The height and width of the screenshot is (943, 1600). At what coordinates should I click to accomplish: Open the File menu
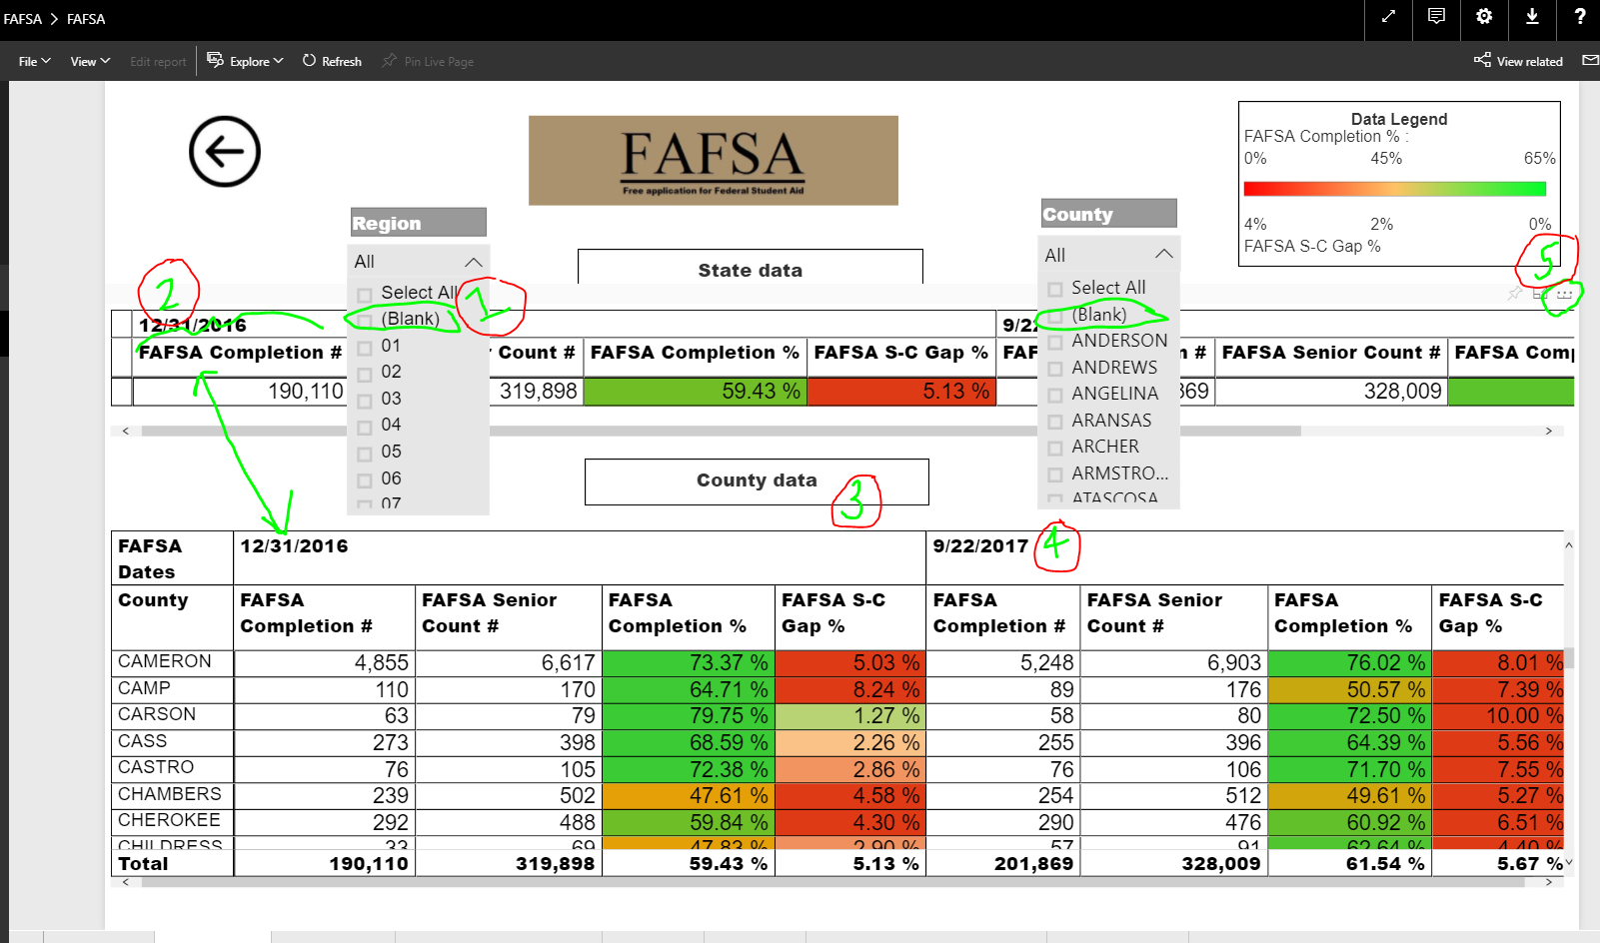35,61
